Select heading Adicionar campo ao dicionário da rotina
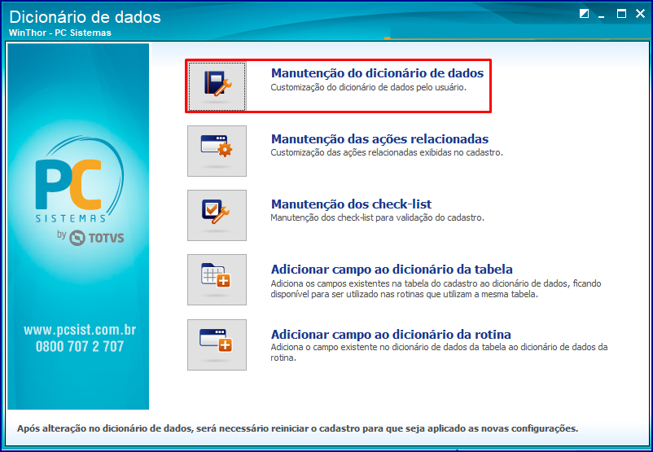 click(x=391, y=334)
